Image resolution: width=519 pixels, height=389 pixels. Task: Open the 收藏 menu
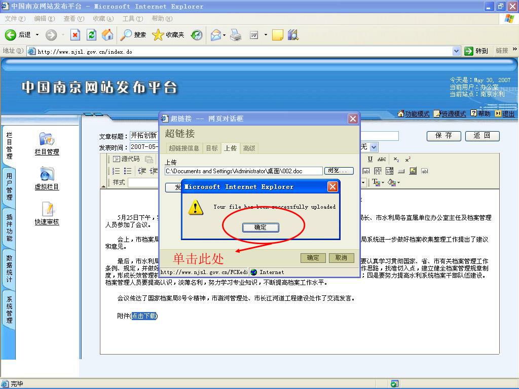103,19
